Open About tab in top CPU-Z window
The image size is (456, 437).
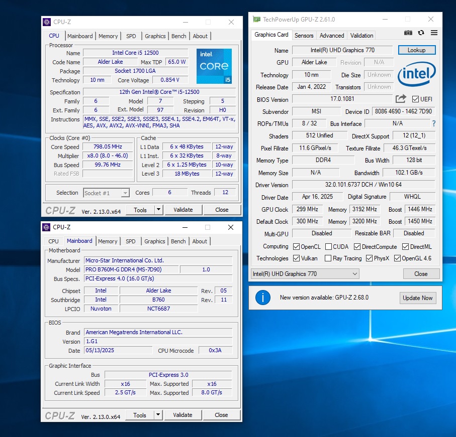(x=200, y=36)
